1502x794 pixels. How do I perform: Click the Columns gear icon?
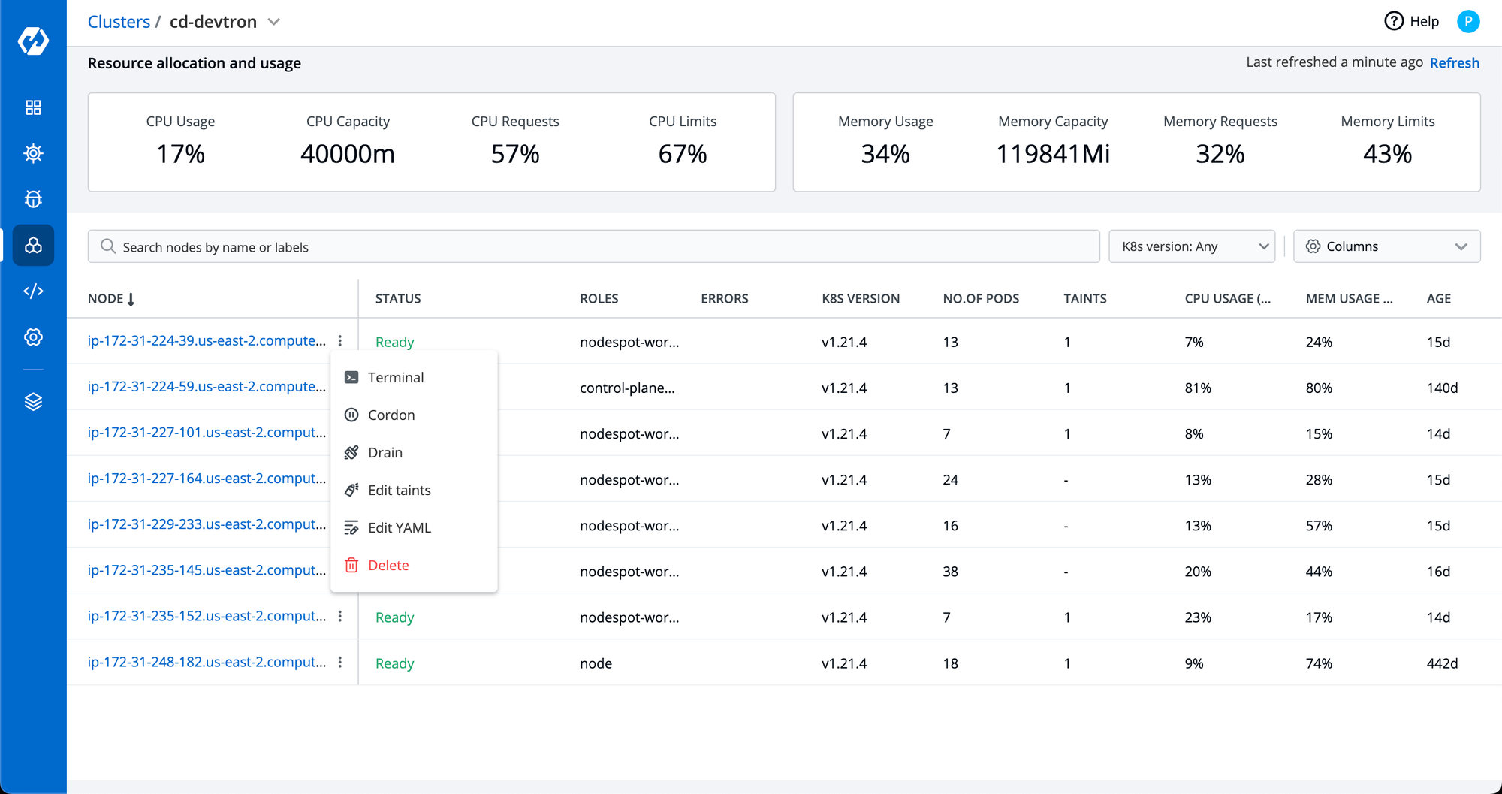[1313, 246]
